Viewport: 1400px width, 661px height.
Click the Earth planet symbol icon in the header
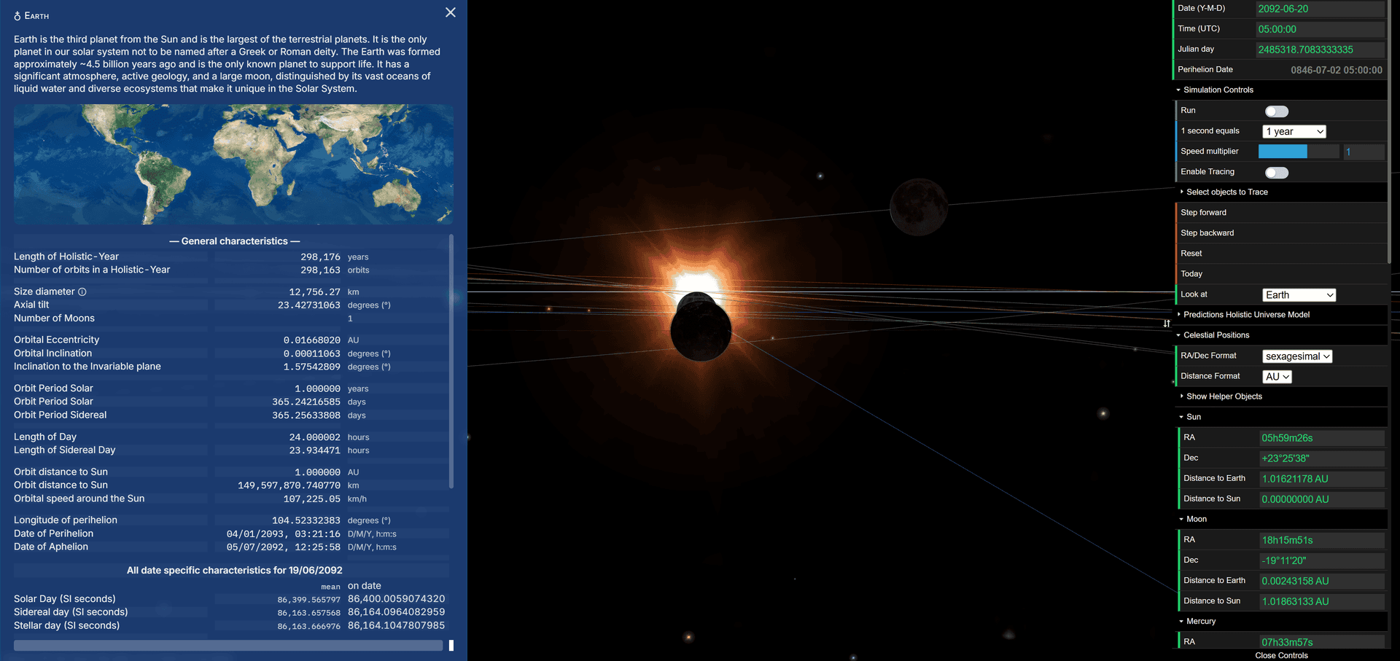point(16,15)
